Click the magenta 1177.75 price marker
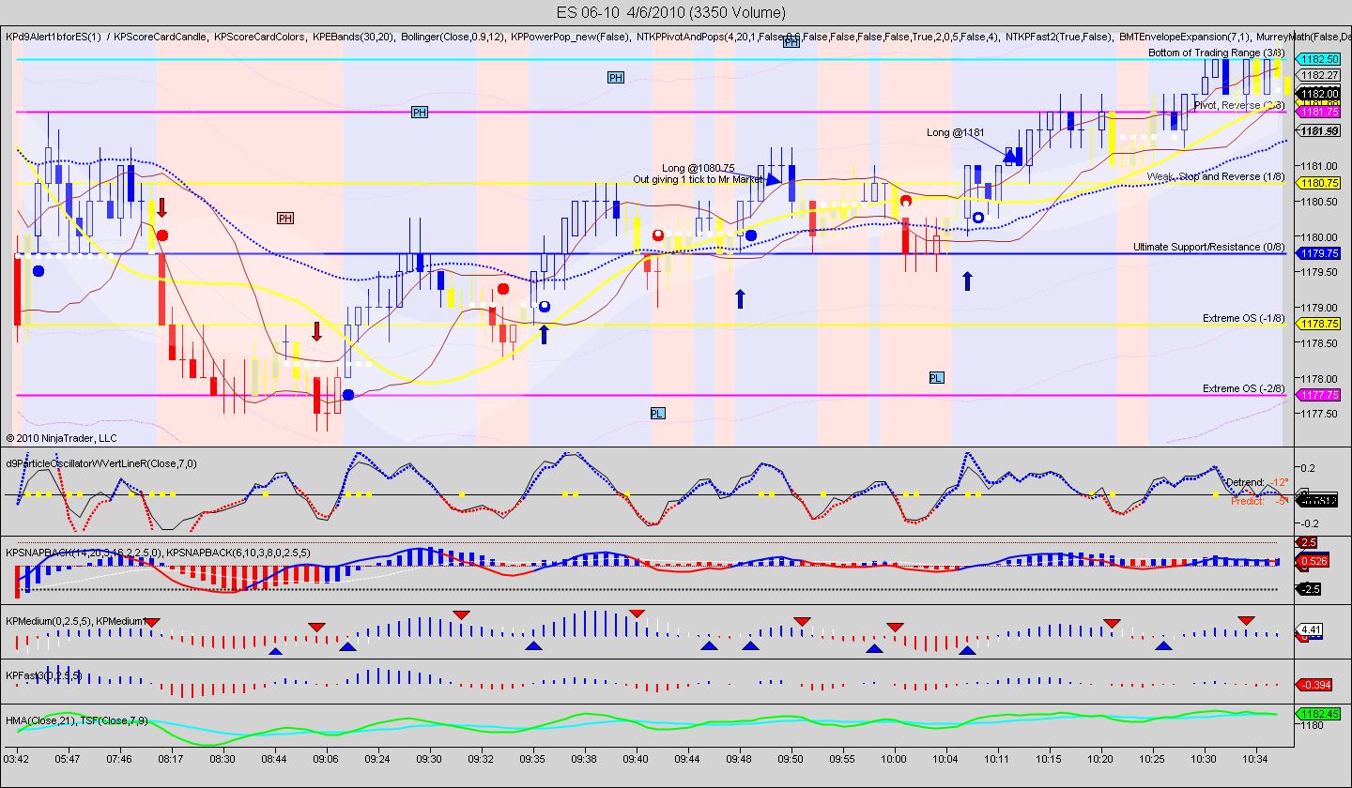The width and height of the screenshot is (1352, 788). click(1317, 395)
